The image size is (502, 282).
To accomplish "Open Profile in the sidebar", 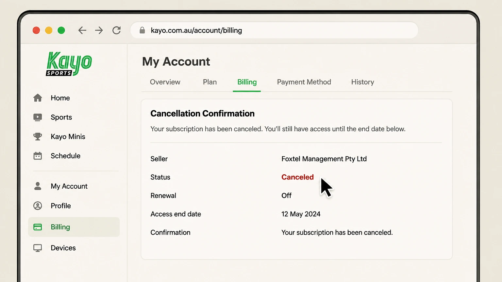I will 61,206.
